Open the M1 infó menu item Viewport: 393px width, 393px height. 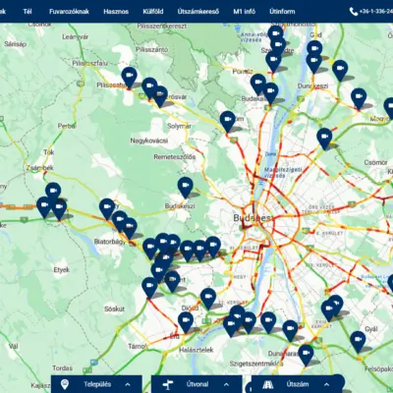(245, 12)
